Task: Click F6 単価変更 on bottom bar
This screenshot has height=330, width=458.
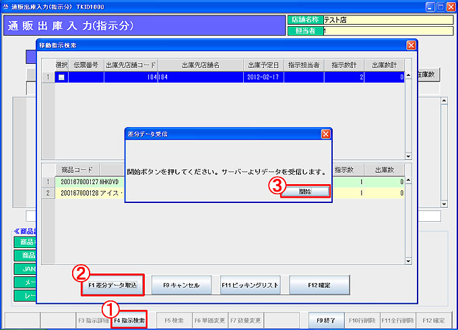Action: (209, 321)
